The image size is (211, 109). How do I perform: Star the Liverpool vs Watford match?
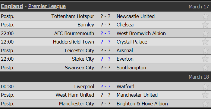205,86
